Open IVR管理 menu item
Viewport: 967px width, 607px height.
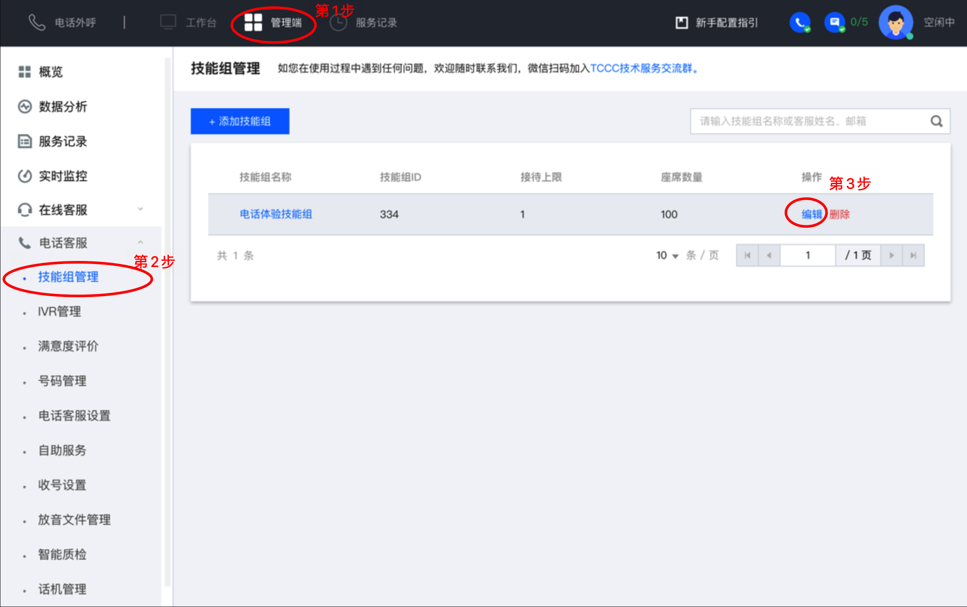click(x=60, y=311)
